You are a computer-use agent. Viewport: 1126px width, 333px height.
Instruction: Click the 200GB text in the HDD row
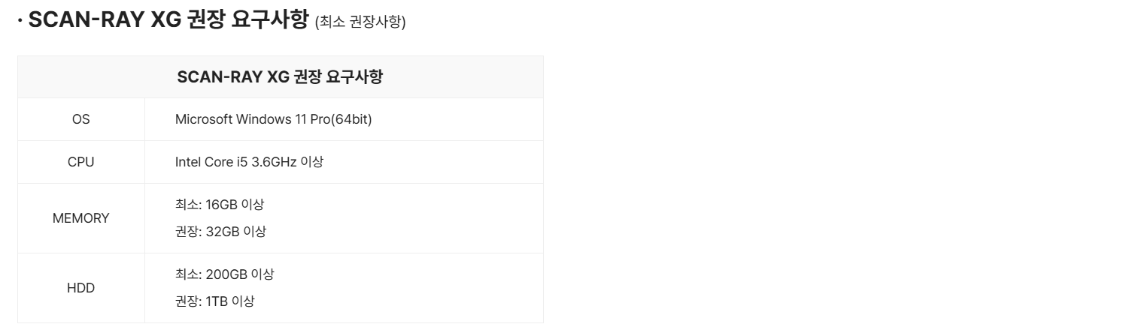pyautogui.click(x=227, y=274)
